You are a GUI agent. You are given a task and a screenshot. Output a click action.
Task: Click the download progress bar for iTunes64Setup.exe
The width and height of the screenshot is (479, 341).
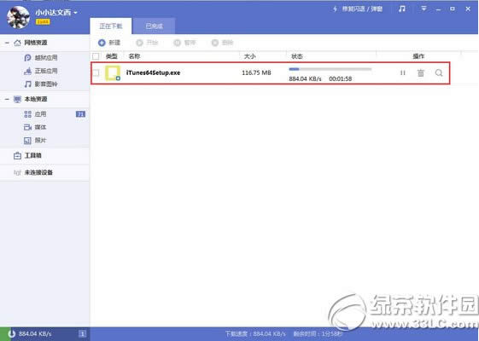[x=330, y=69]
